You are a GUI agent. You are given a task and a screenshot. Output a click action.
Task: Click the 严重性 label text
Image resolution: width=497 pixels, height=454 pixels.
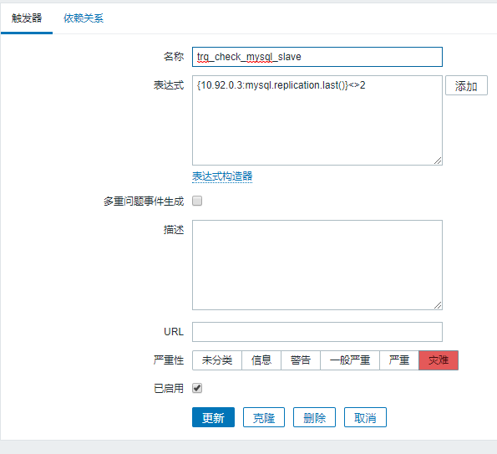(169, 360)
